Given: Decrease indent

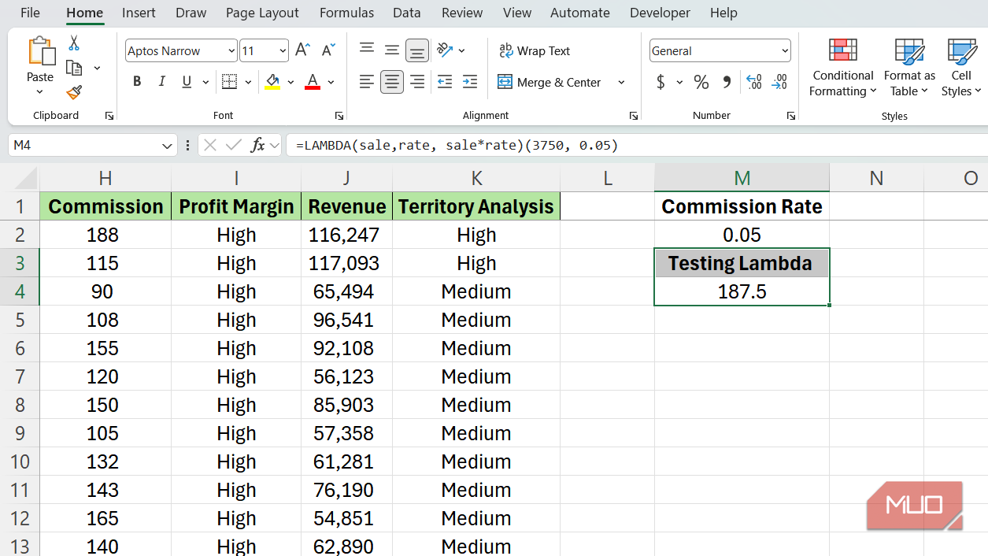Looking at the screenshot, I should pos(445,82).
